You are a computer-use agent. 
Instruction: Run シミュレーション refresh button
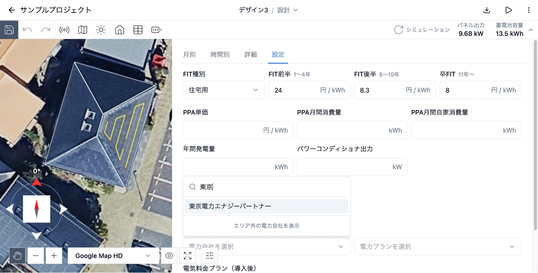[x=422, y=30]
